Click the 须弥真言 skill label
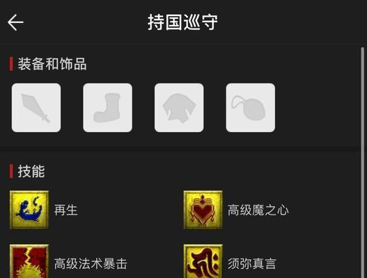Viewport: 367px width, 278px height. tap(252, 263)
